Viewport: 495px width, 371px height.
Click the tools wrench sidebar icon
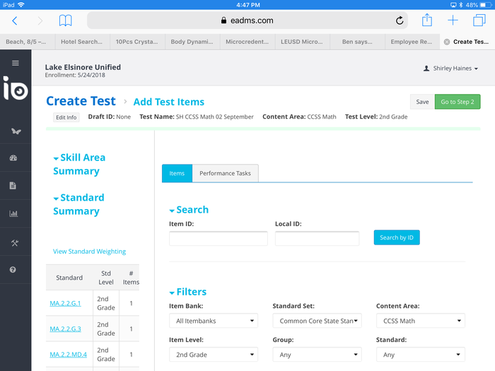13,242
